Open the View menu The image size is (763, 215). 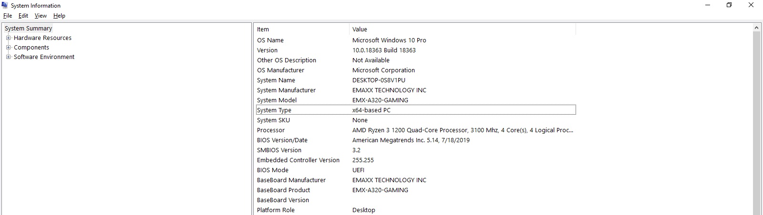[x=41, y=16]
